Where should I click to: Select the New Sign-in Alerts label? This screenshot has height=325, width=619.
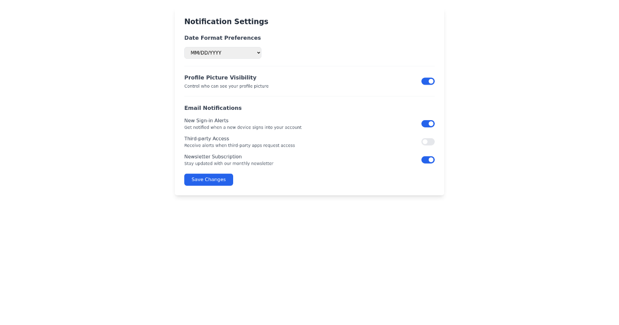coord(206,120)
